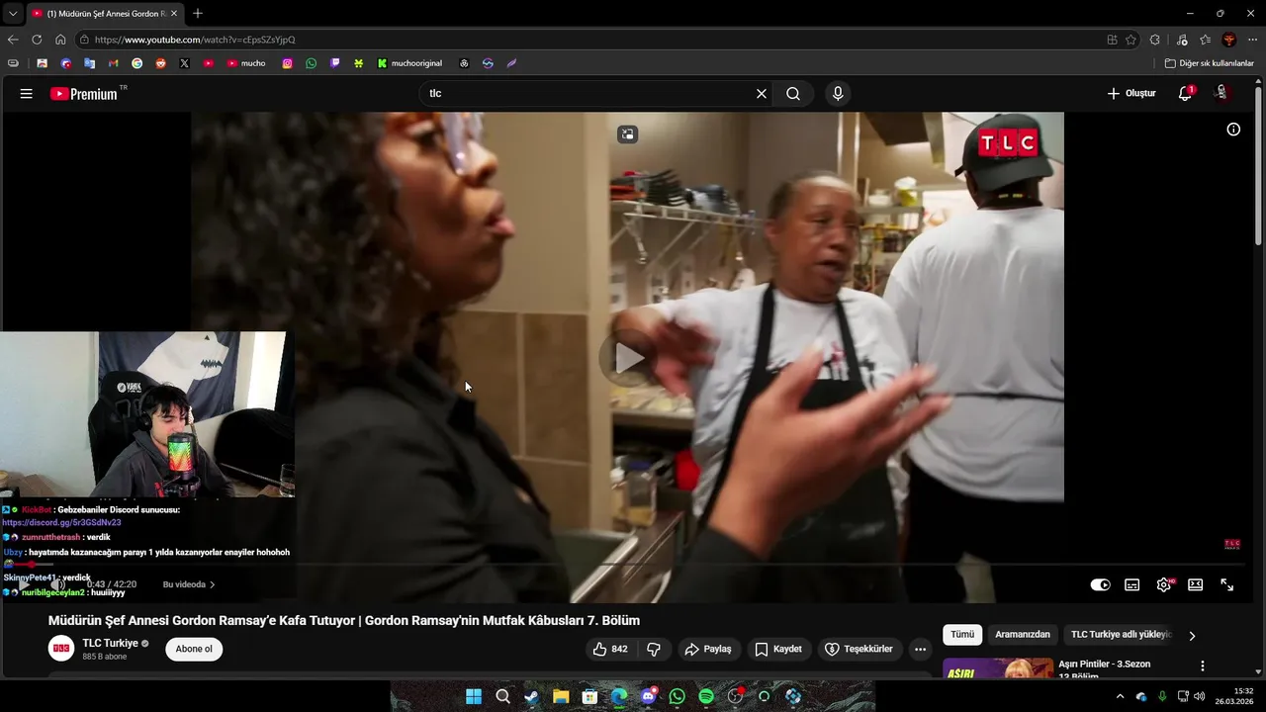This screenshot has height=712, width=1266.
Task: Reload the current page
Action: click(x=37, y=40)
